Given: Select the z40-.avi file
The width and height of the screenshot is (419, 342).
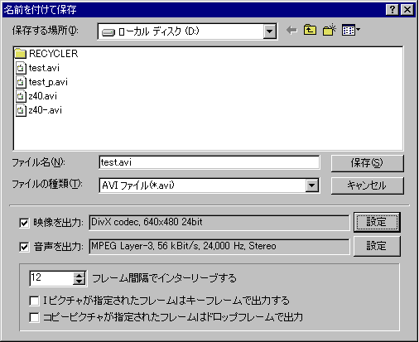Looking at the screenshot, I should (x=39, y=110).
